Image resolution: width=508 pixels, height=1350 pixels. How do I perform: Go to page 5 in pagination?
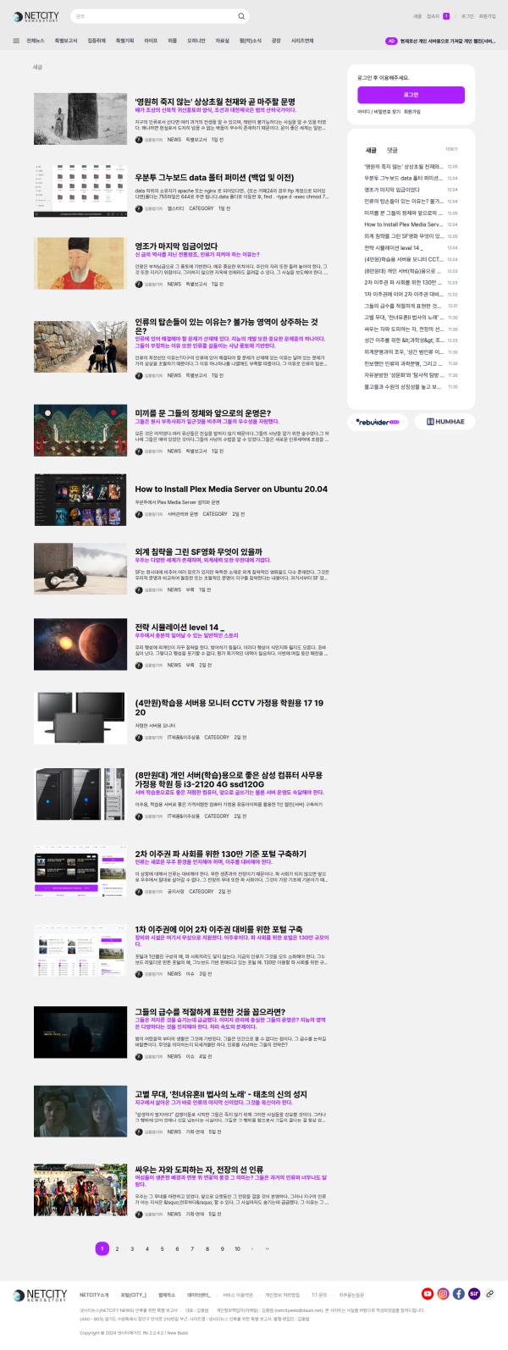tap(162, 1248)
